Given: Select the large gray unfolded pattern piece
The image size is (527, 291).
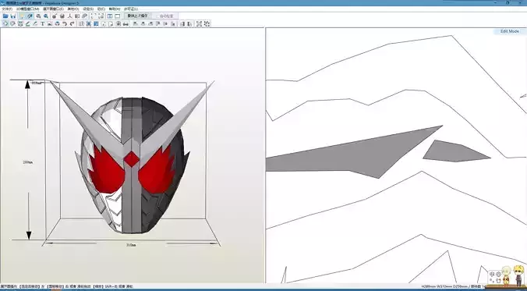Looking at the screenshot, I should tap(356, 154).
